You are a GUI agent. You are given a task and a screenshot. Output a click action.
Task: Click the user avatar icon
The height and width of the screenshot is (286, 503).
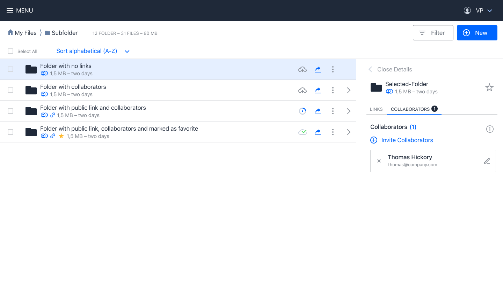click(x=467, y=10)
